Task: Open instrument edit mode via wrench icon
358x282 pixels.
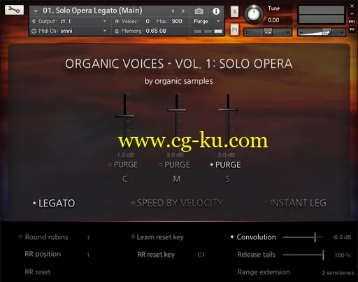Action: pos(14,10)
